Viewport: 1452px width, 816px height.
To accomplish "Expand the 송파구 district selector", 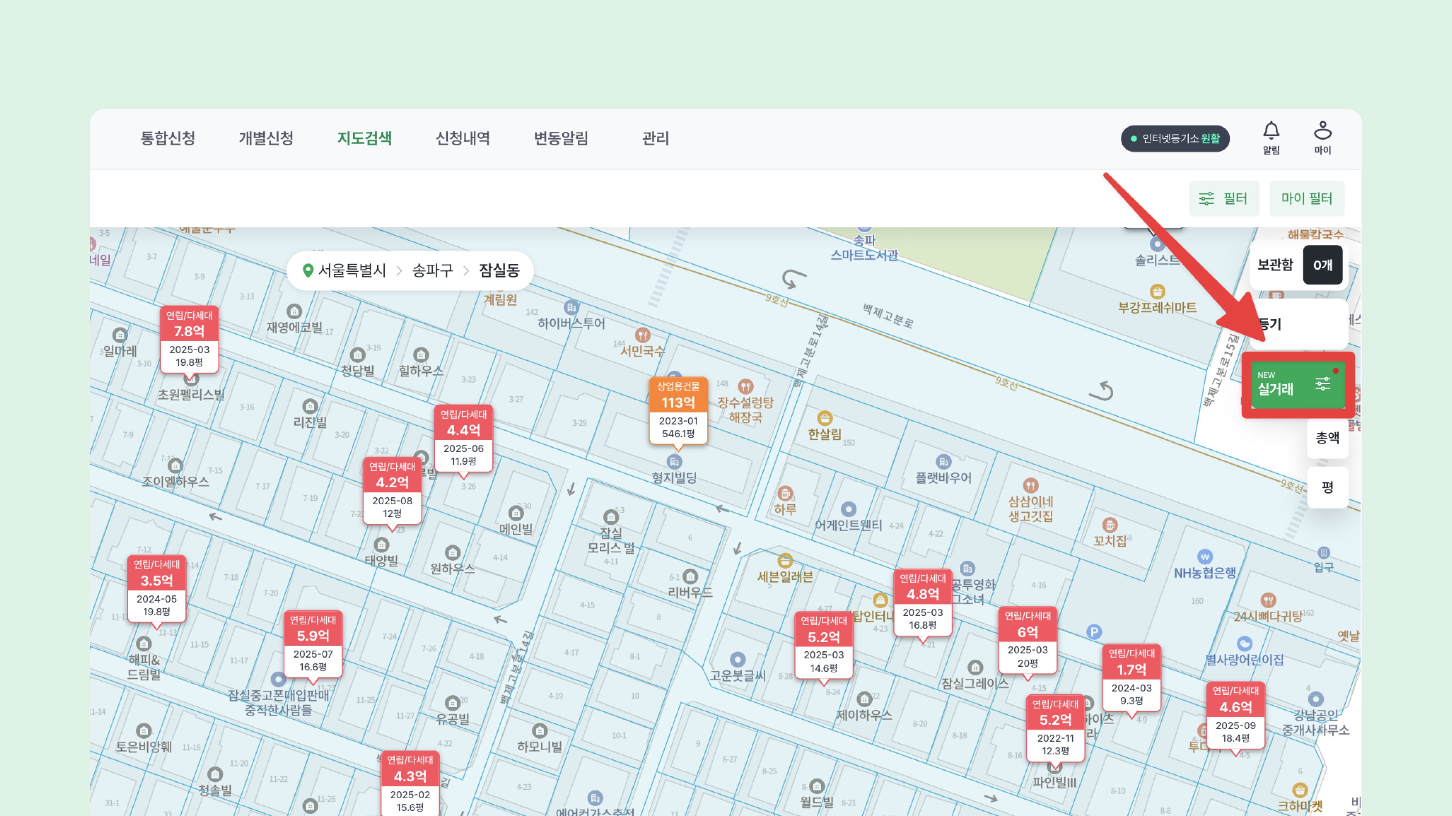I will click(432, 270).
